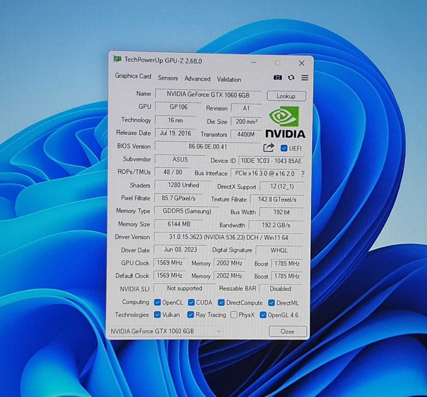Screen dimensions: 427x397
Task: Switch to the Validation tab
Action: [x=229, y=79]
